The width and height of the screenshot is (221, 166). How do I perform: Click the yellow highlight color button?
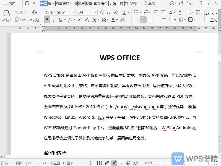click(x=104, y=20)
